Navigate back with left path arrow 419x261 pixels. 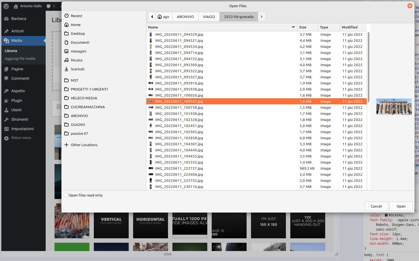coord(152,17)
